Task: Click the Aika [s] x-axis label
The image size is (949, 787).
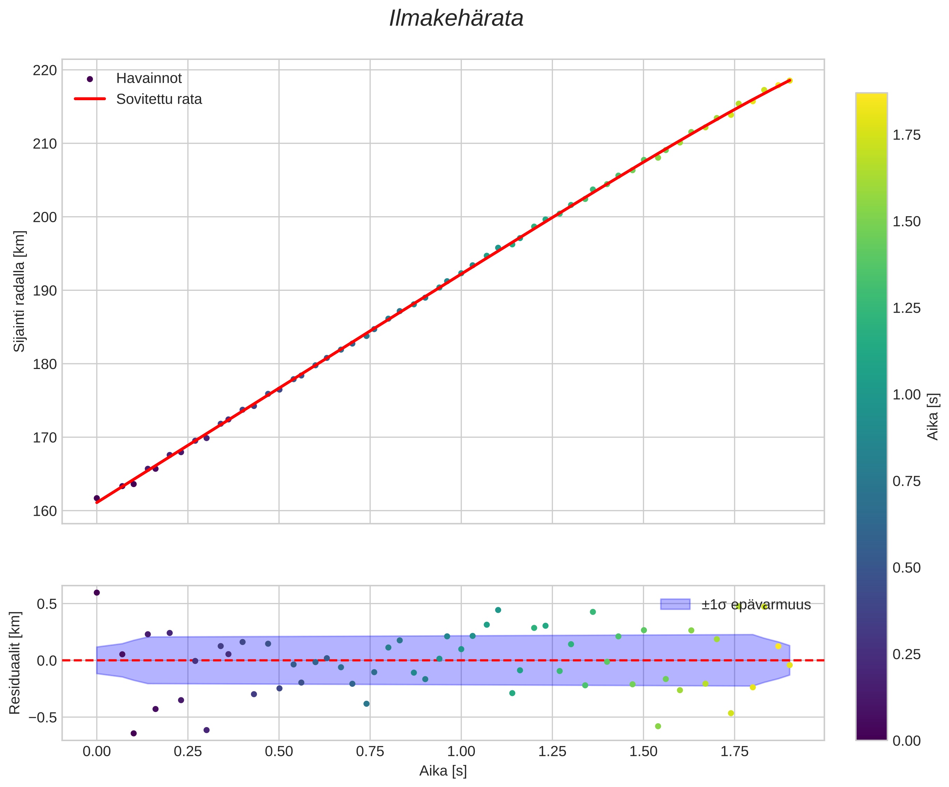Action: coord(442,771)
